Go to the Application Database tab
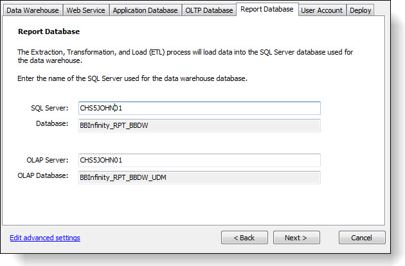The width and height of the screenshot is (405, 266). point(145,10)
